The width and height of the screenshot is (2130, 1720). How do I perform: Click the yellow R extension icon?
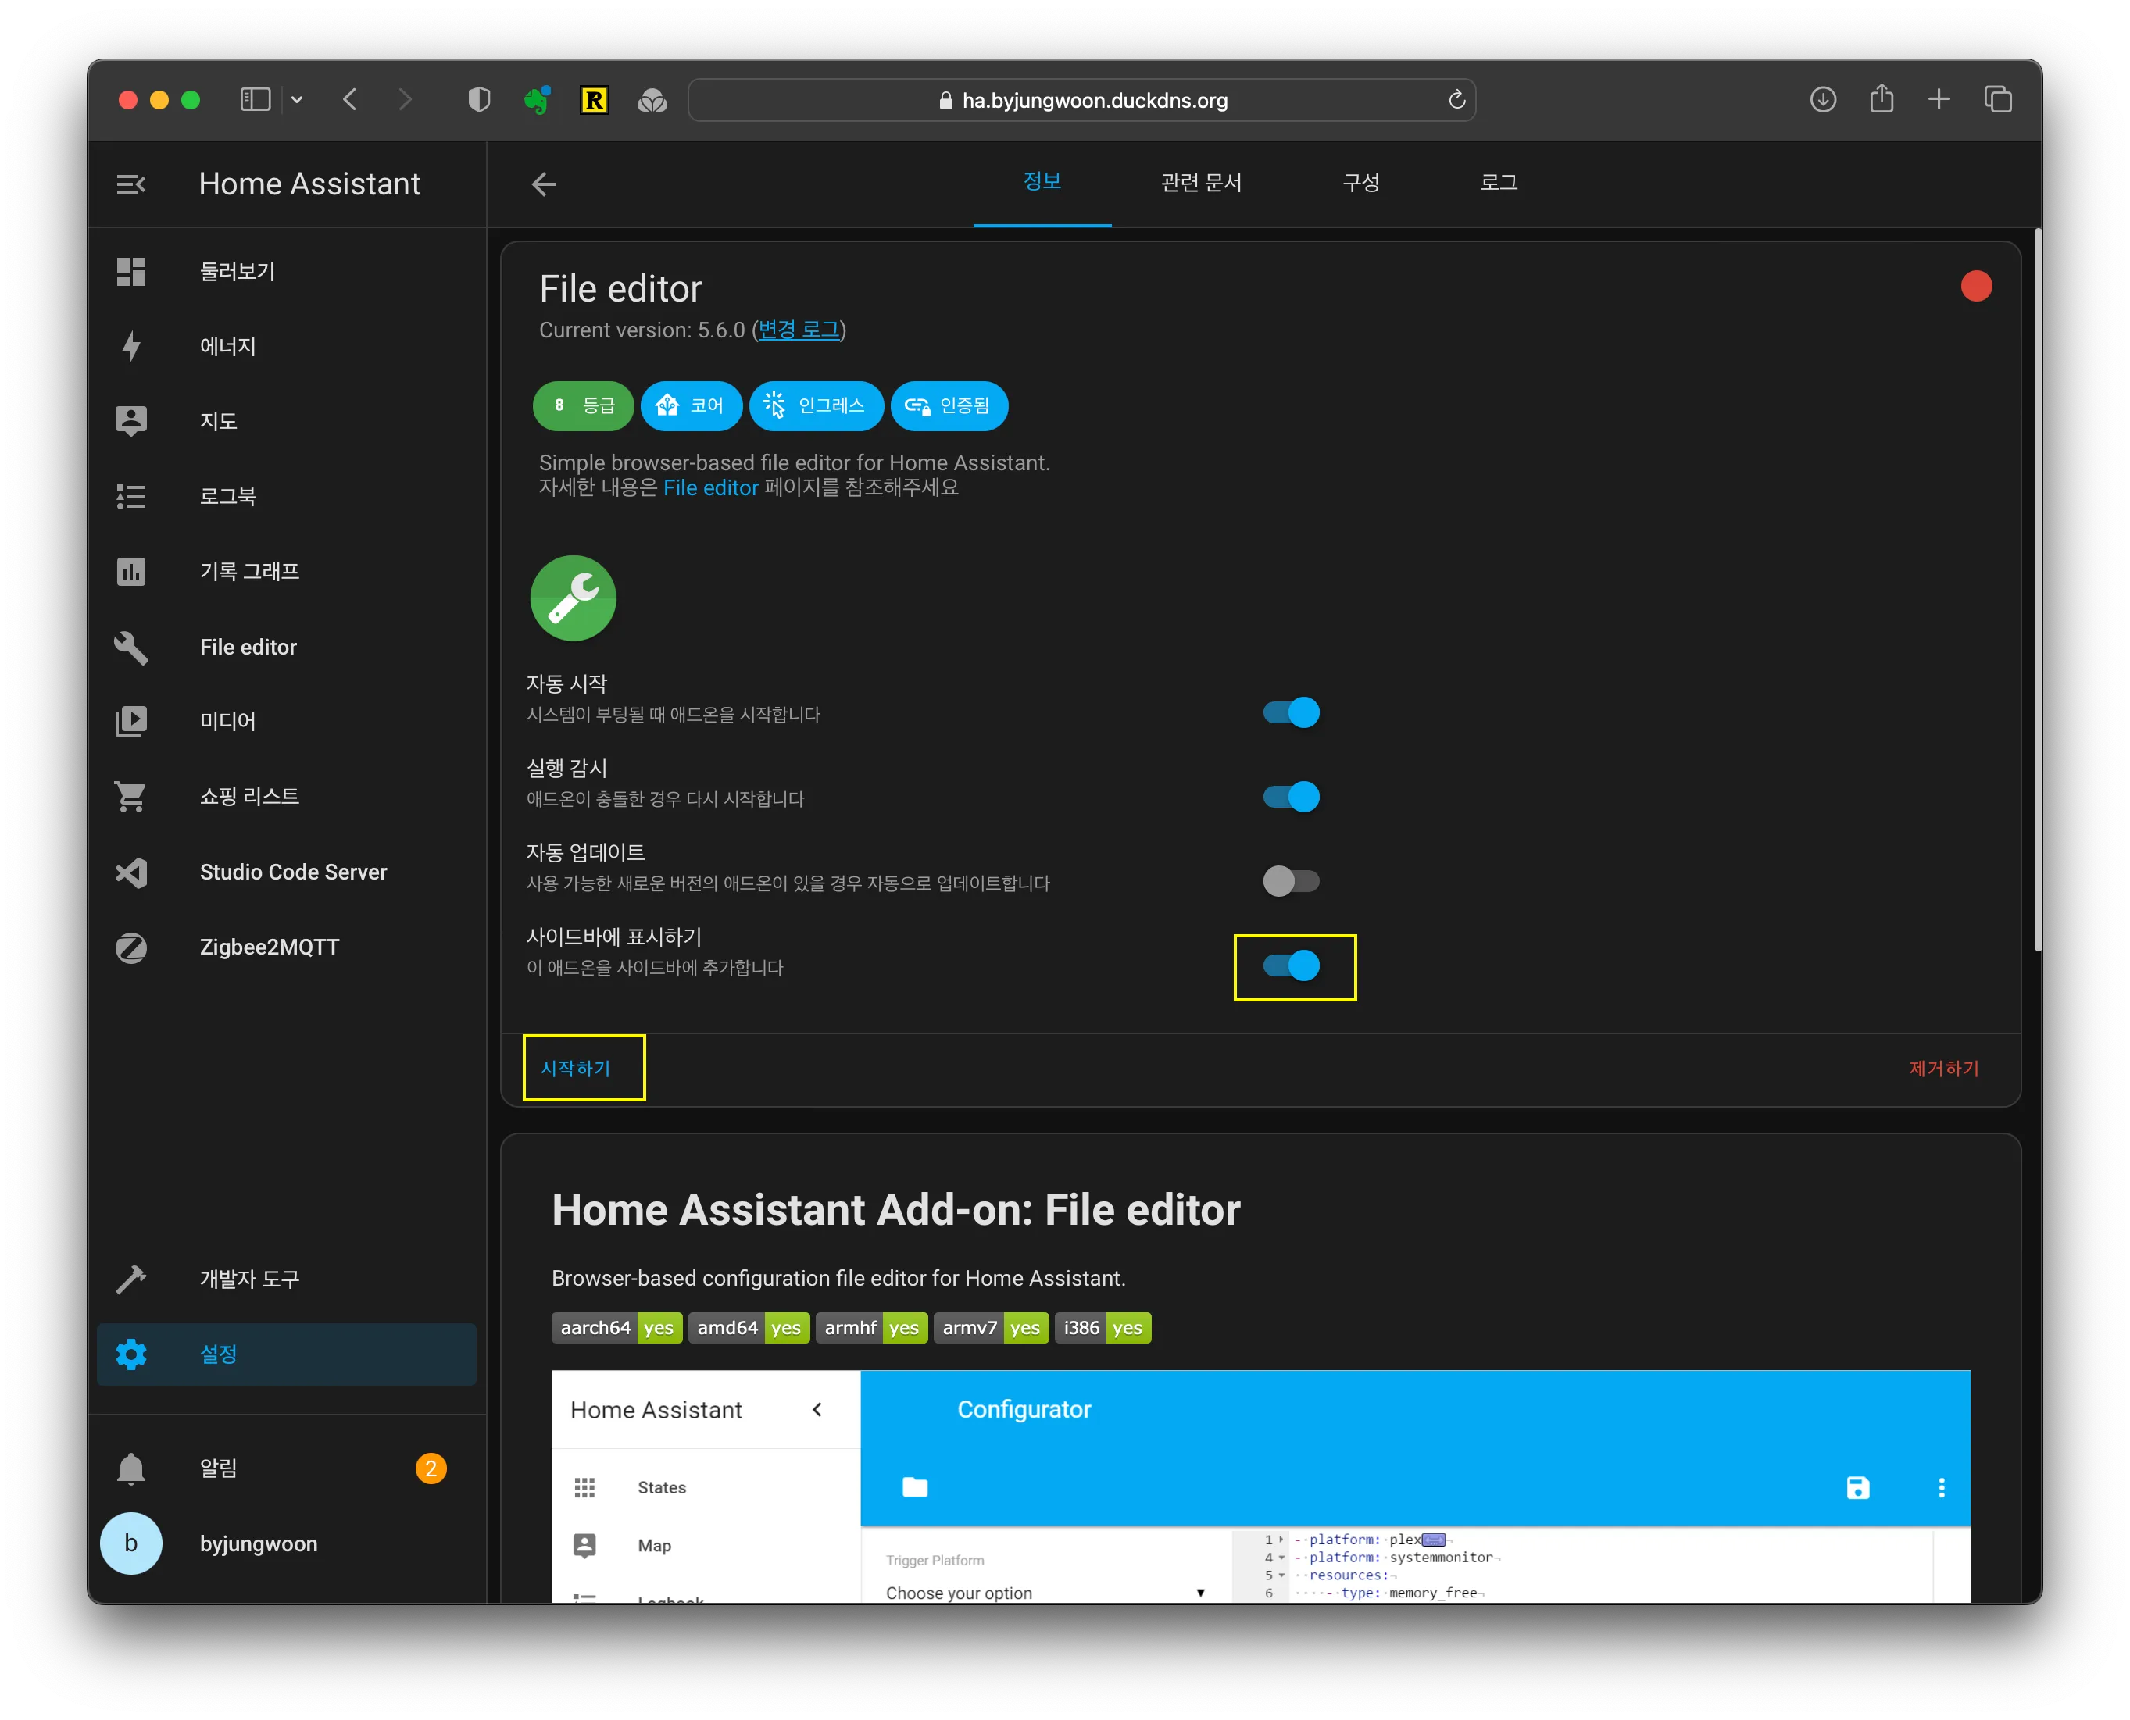click(x=594, y=100)
